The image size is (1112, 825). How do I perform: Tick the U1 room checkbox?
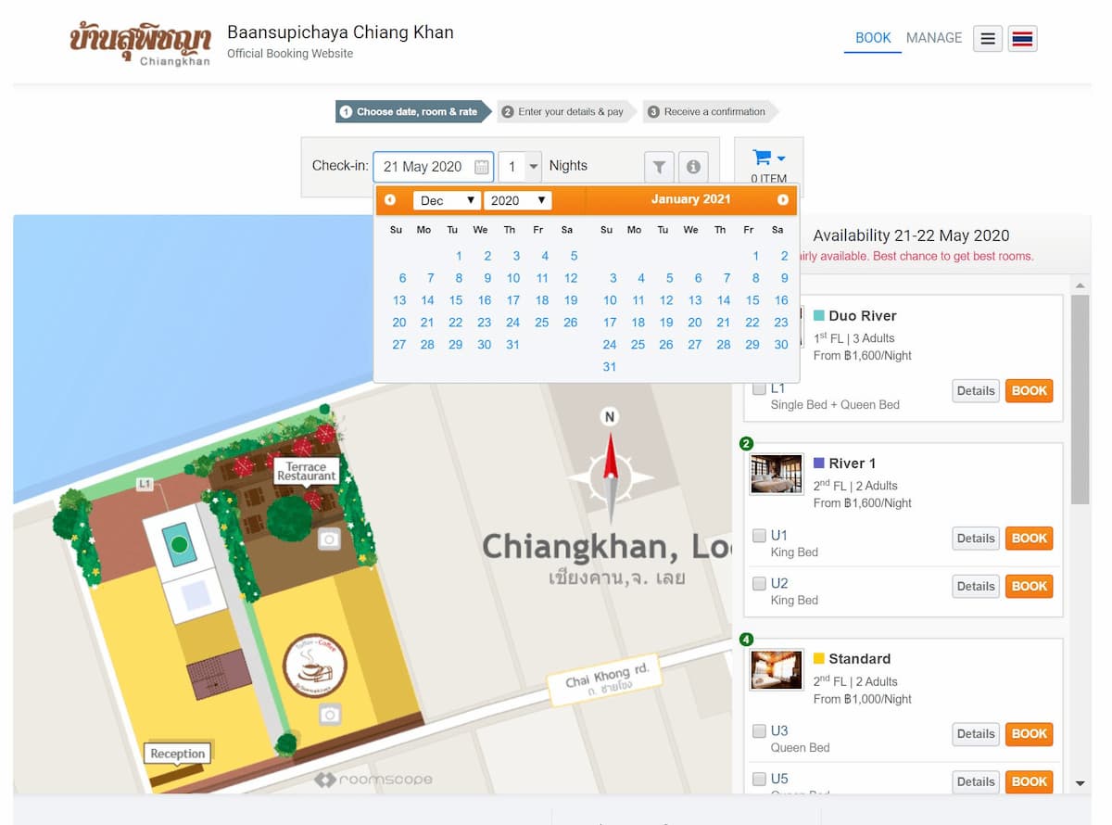point(759,536)
